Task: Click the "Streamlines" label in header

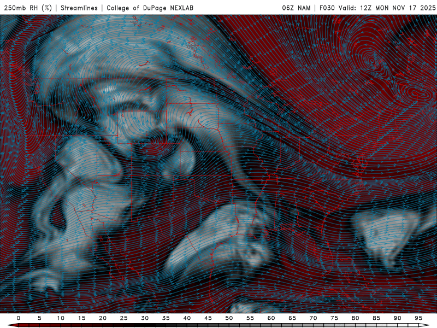Action: (79, 8)
